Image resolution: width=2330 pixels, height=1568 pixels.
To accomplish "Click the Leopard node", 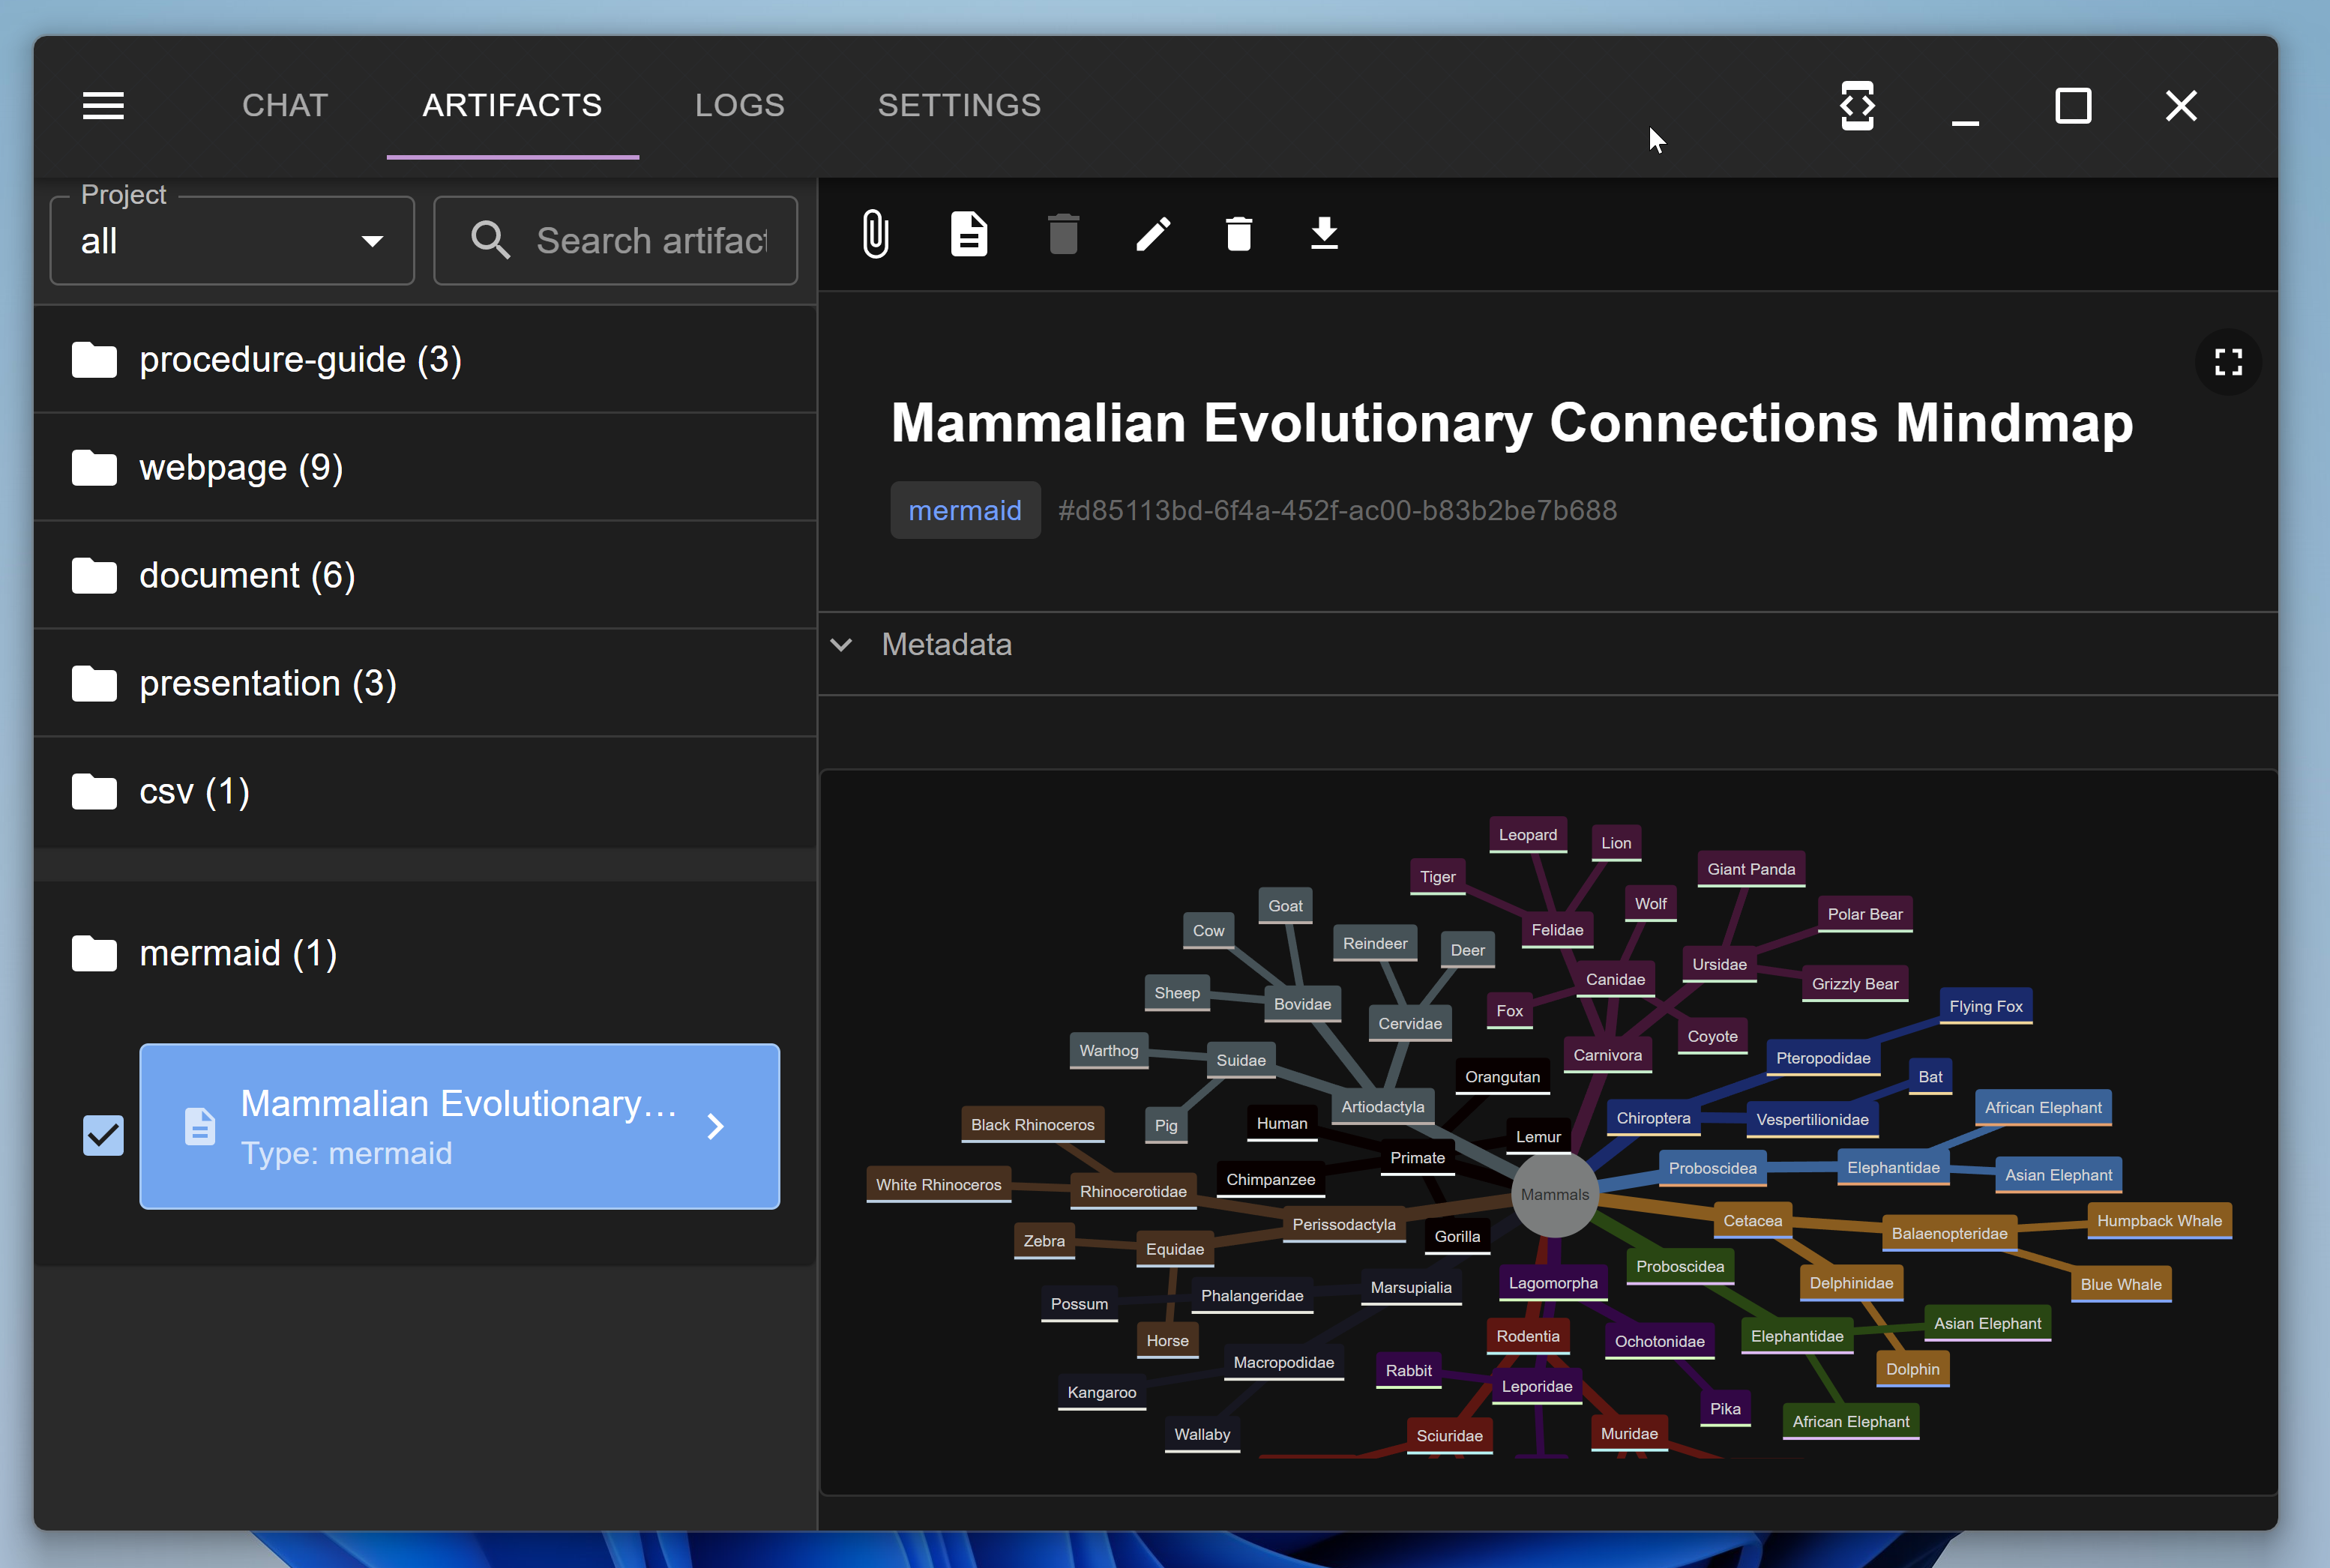I will [x=1527, y=835].
